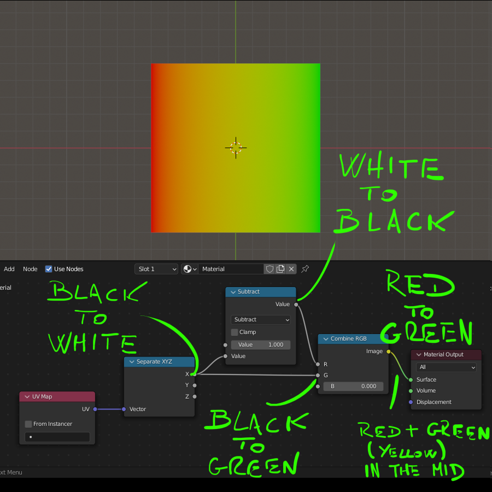Click the fake user shield icon
492x492 pixels.
point(270,269)
